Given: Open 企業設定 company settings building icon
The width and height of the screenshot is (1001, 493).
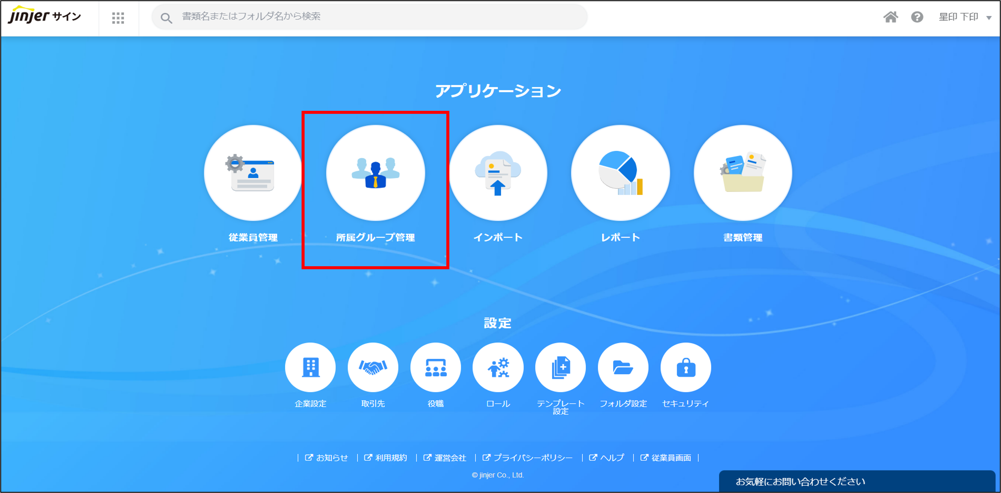Looking at the screenshot, I should (310, 367).
